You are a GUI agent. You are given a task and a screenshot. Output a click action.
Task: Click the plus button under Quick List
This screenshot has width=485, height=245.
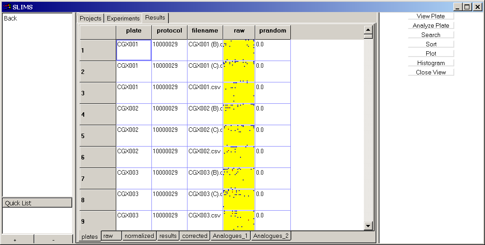click(15, 240)
